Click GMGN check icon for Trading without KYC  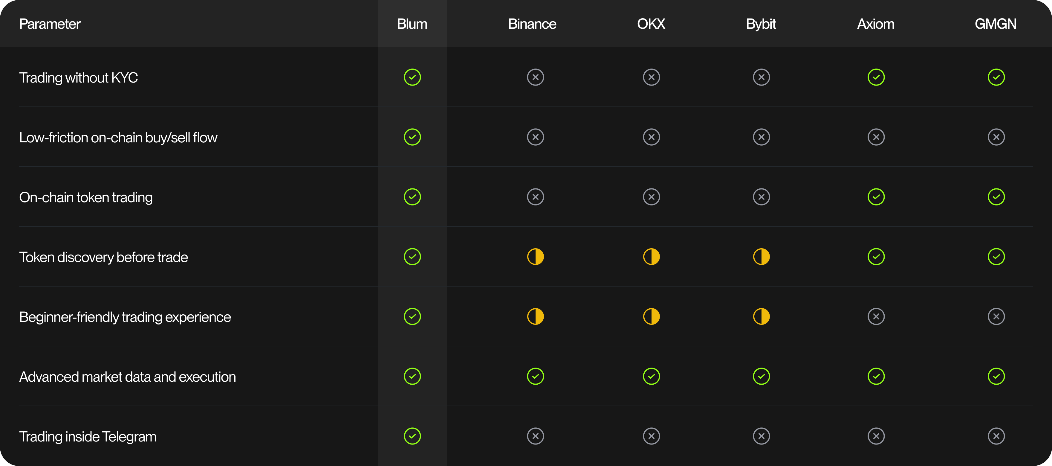click(996, 77)
